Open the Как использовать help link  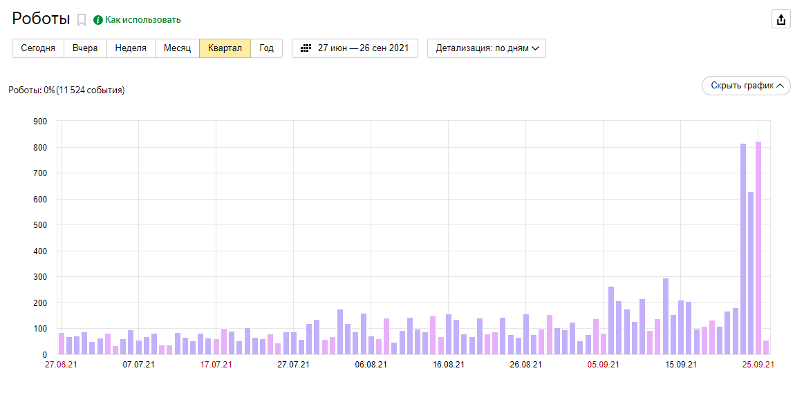pos(142,20)
